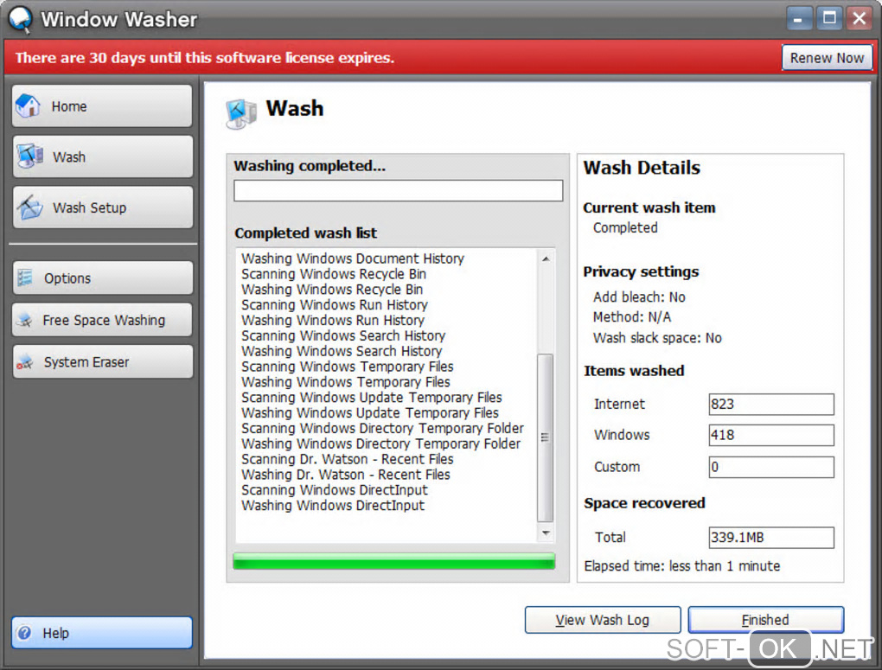The image size is (882, 670).
Task: Open Wash Setup label
Action: click(89, 207)
